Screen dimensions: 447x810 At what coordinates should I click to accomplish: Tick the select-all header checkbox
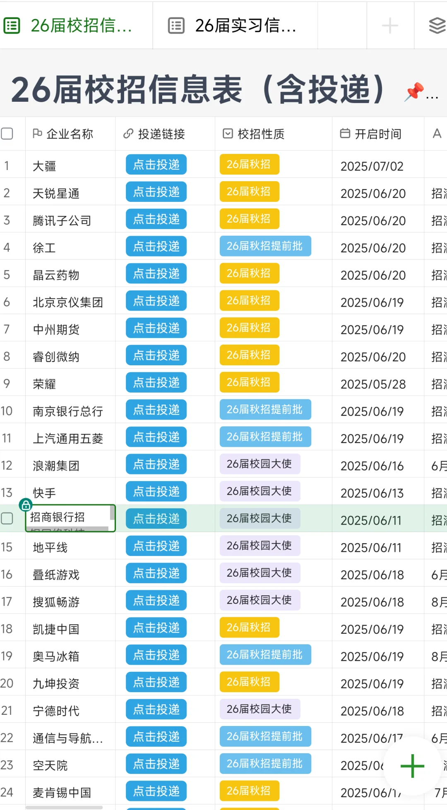tap(7, 134)
